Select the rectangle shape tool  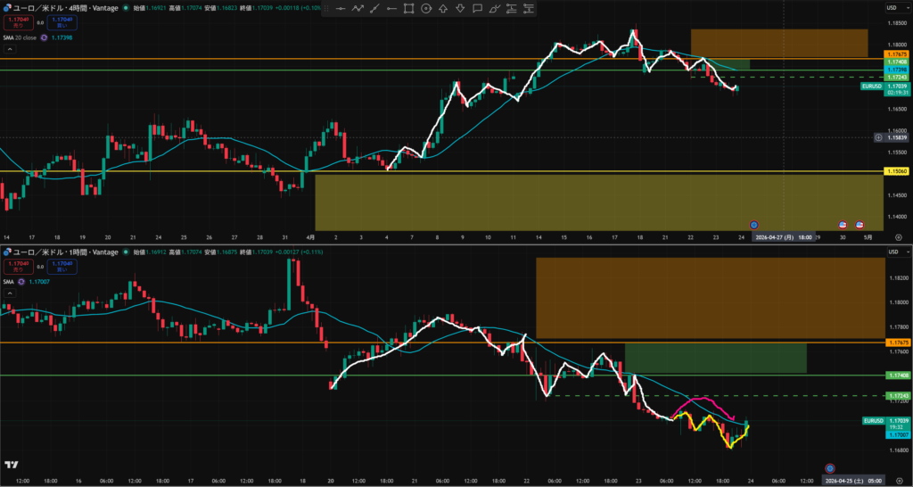(x=408, y=9)
